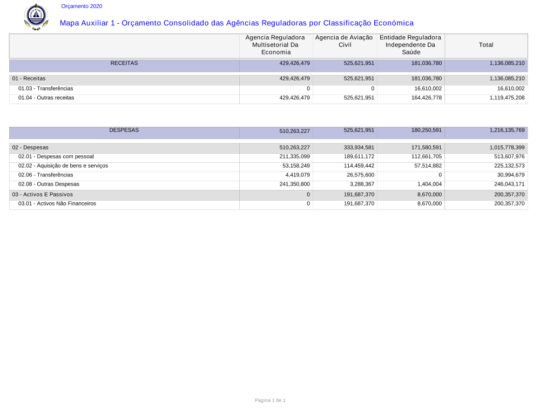Select 02.01 - Despesas com pessoal row
Viewport: 540px width, 417px height.
pyautogui.click(x=56, y=156)
